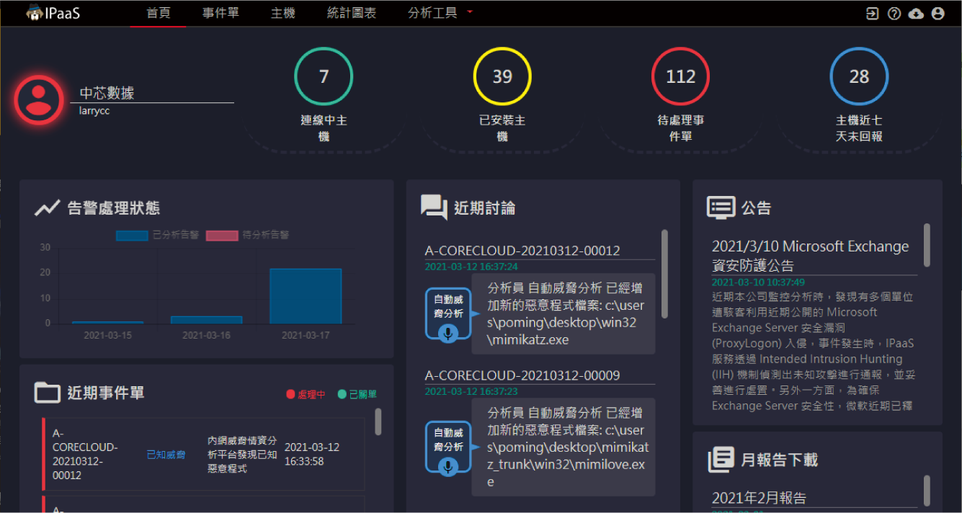Image resolution: width=962 pixels, height=513 pixels.
Task: Click the 2021-03-17 bar in the chart
Action: click(305, 296)
